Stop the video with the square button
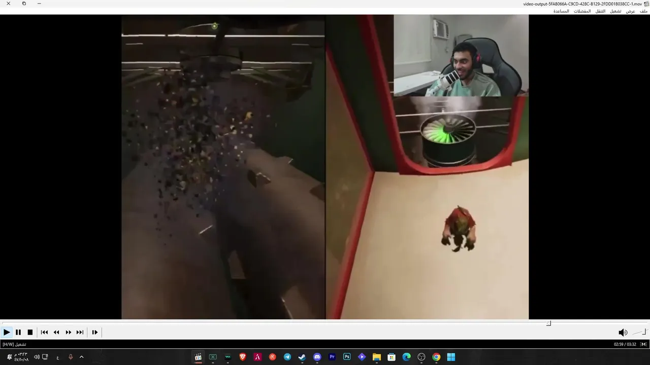This screenshot has width=650, height=365. 30,333
